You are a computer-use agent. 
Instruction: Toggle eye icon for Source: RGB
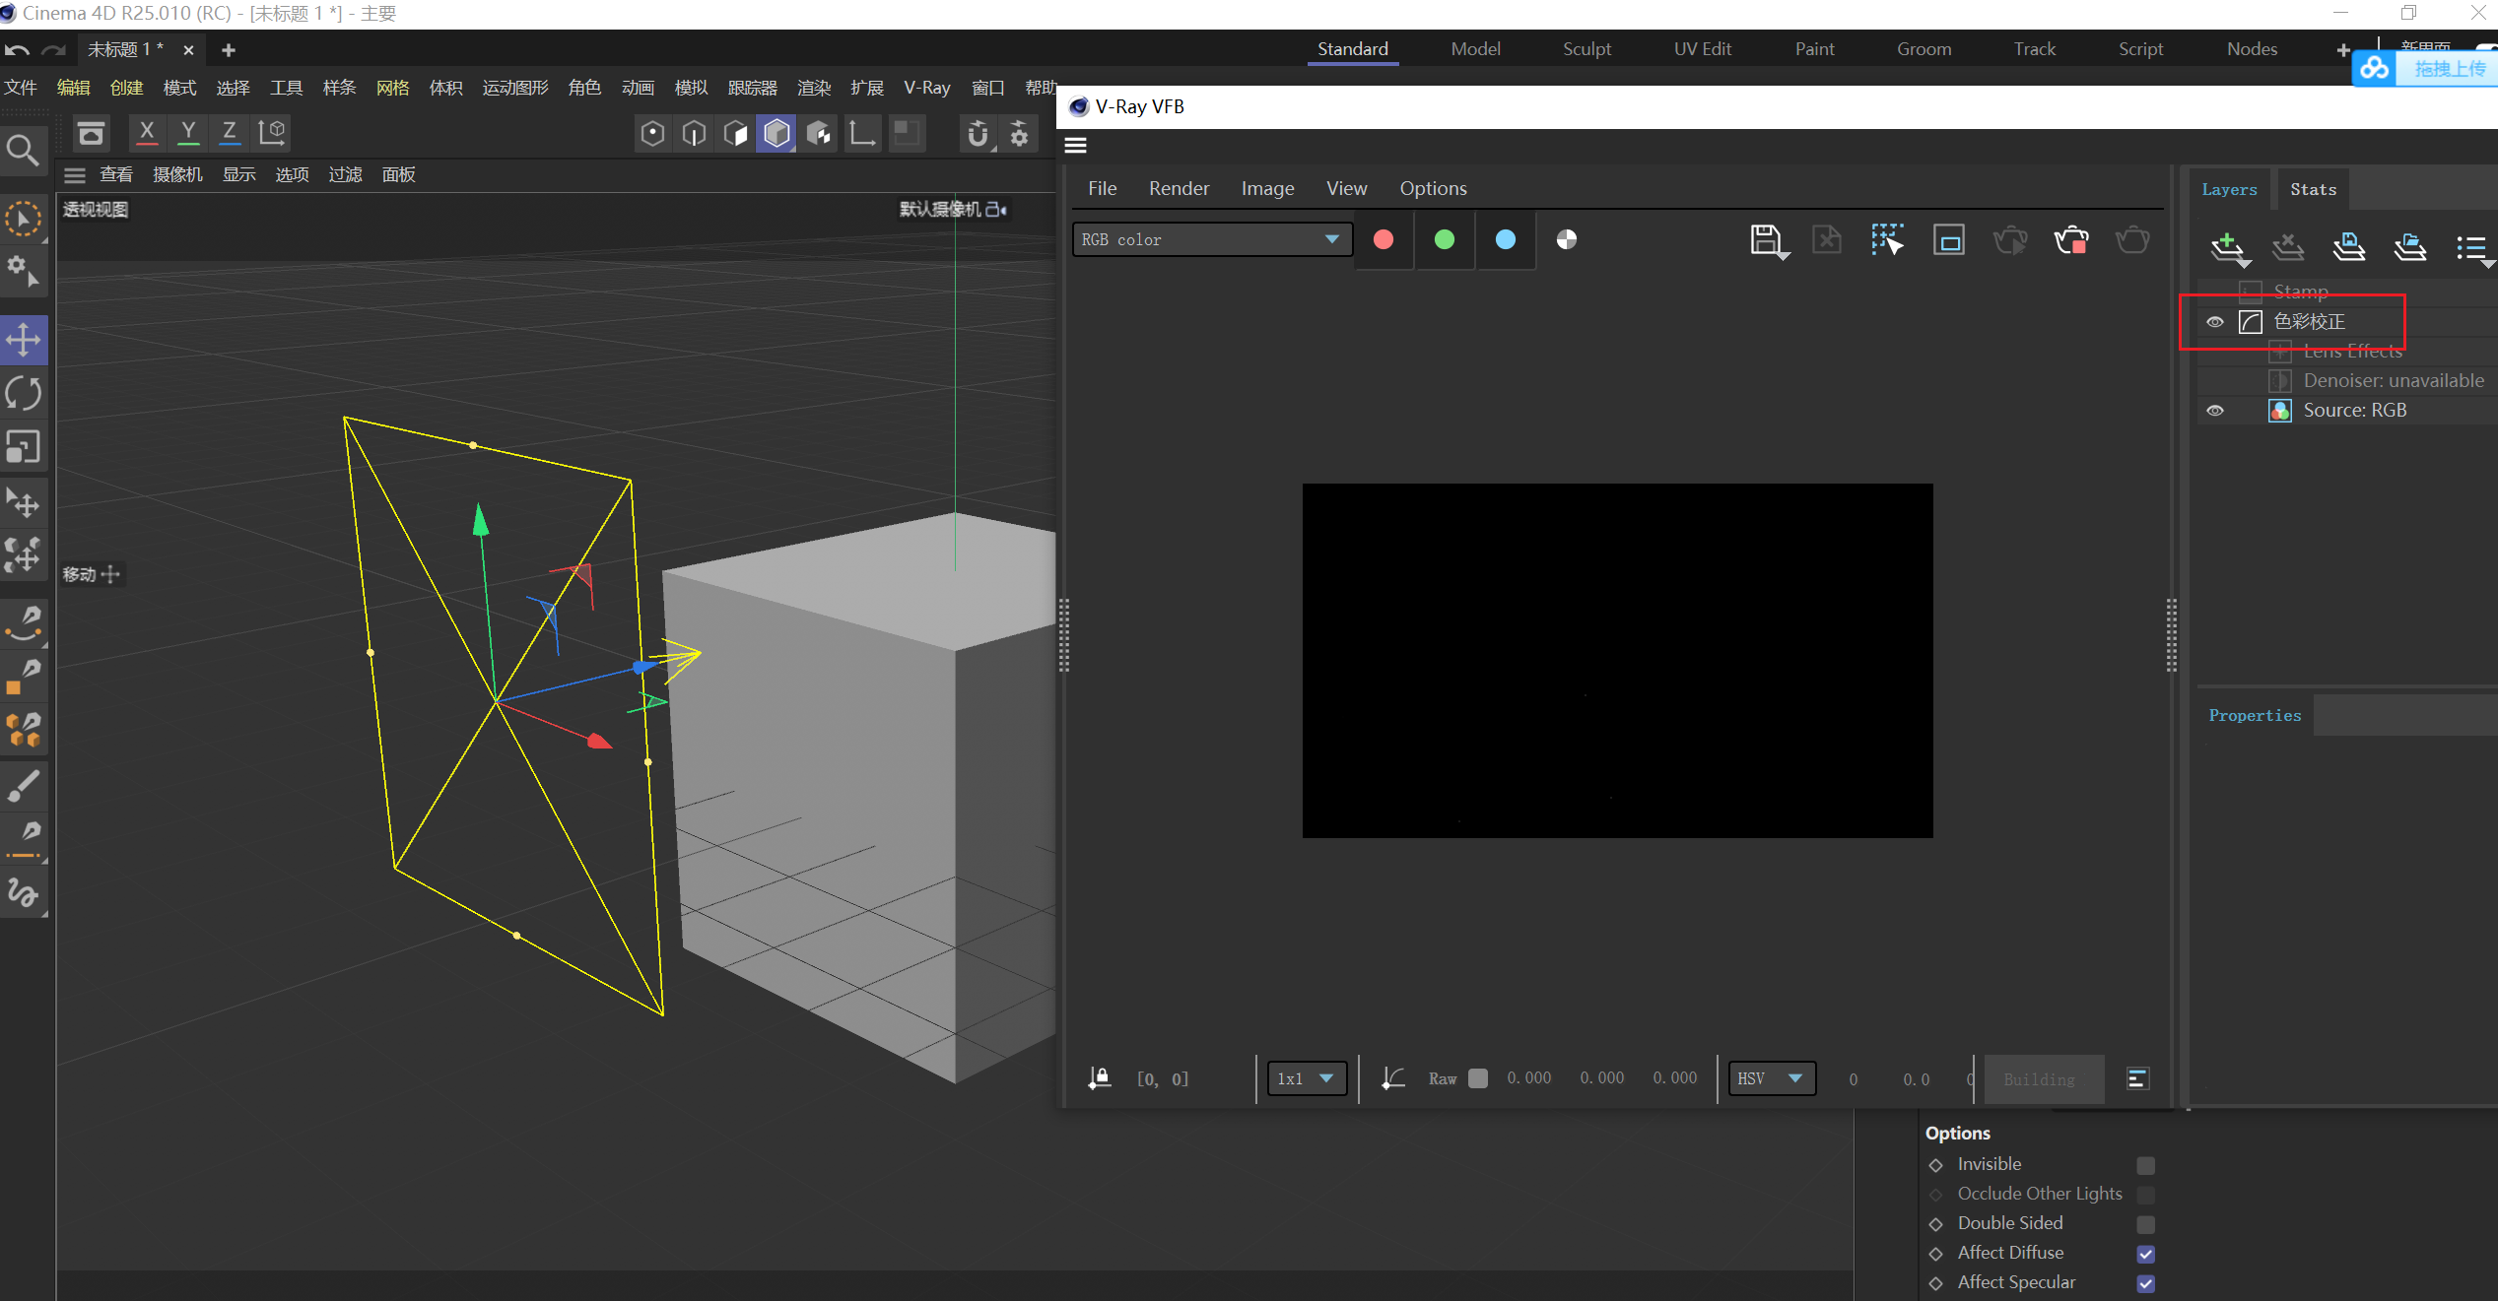pyautogui.click(x=2219, y=410)
